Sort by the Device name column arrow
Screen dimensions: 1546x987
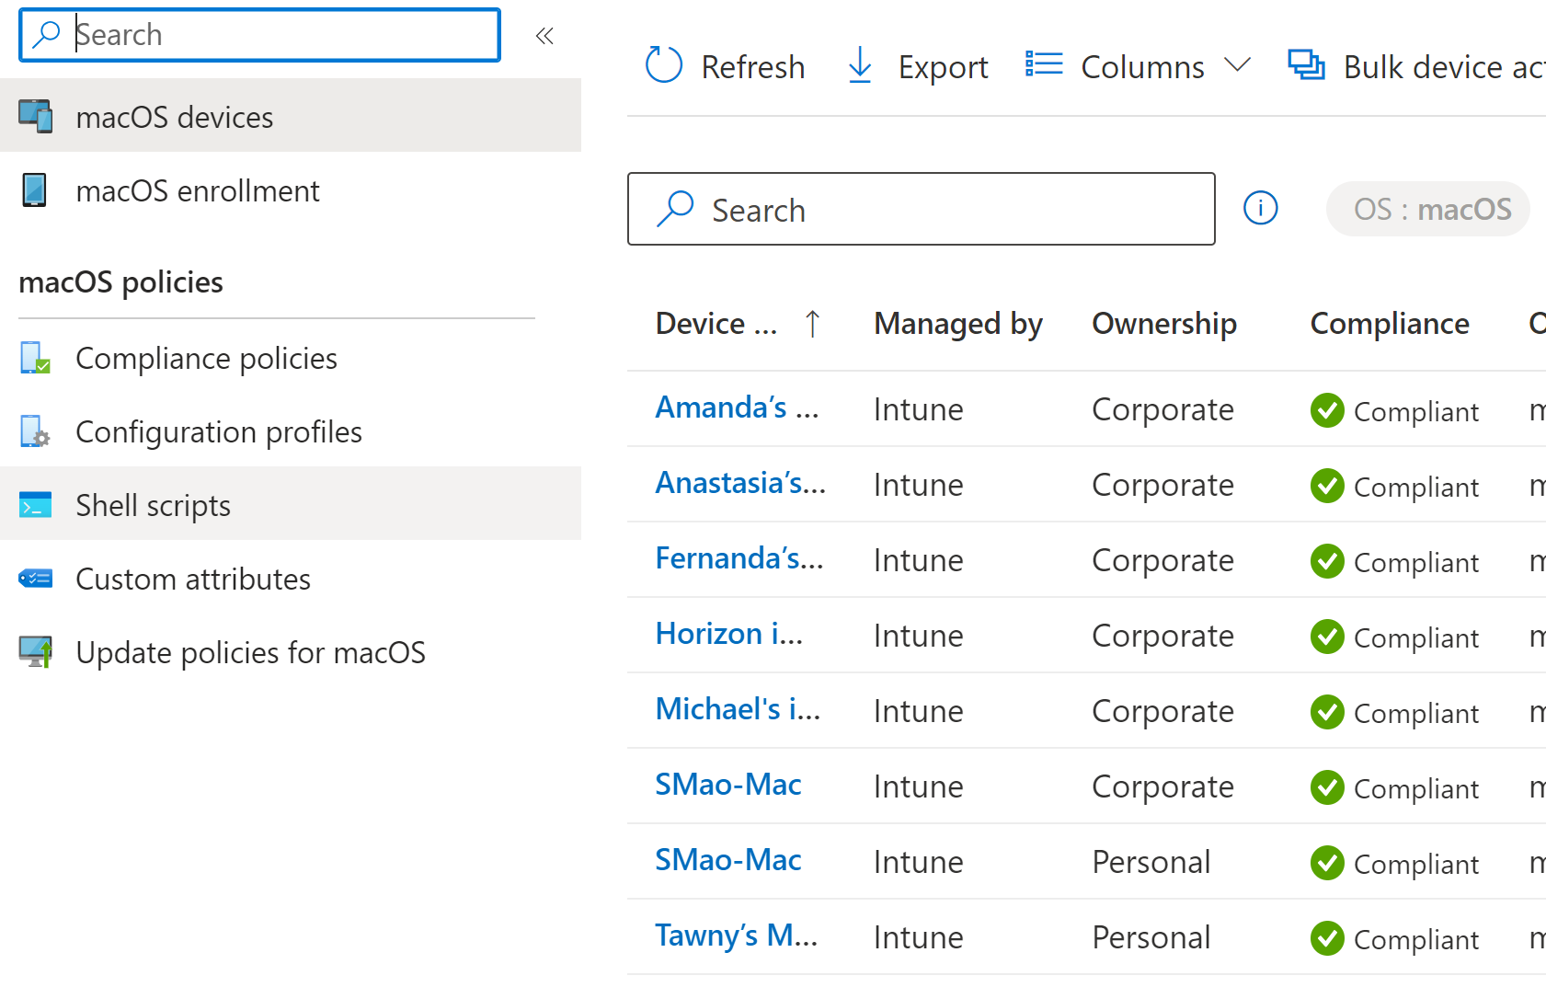tap(812, 324)
